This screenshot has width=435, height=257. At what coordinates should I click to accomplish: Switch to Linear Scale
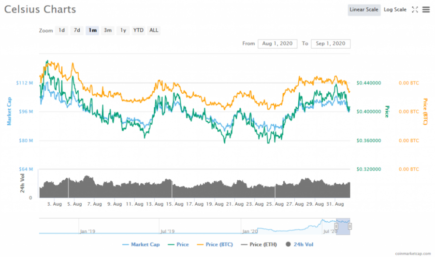pos(363,10)
